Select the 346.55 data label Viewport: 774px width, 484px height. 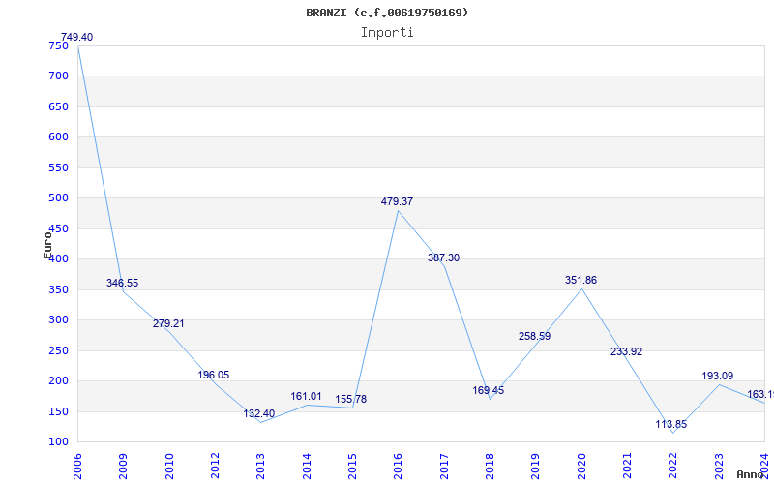coord(123,283)
